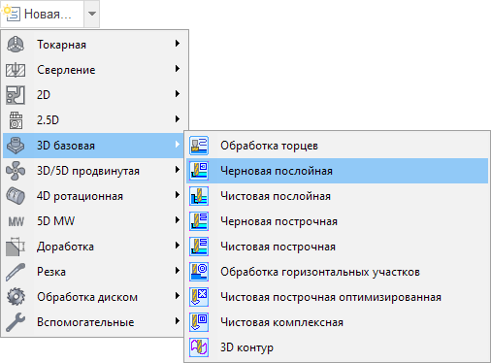The height and width of the screenshot is (363, 491).
Task: Open the Резка menu item
Action: (x=94, y=272)
